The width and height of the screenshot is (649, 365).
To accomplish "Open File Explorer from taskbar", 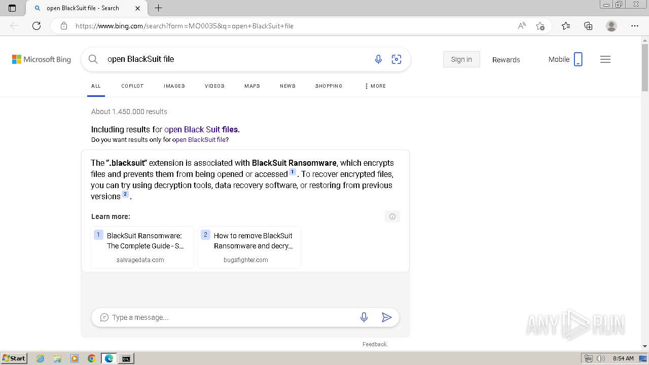I will [x=57, y=358].
